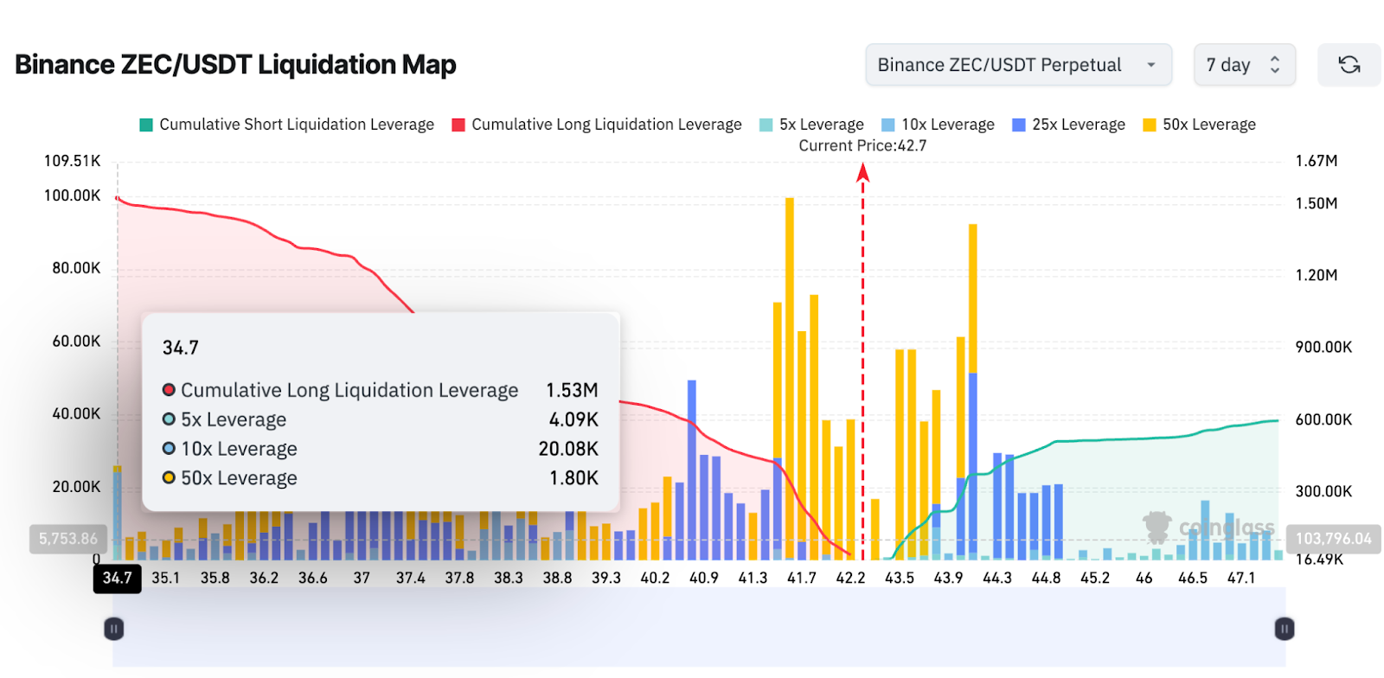Click the 1.67M right axis value
This screenshot has height=678, width=1384.
[x=1317, y=161]
